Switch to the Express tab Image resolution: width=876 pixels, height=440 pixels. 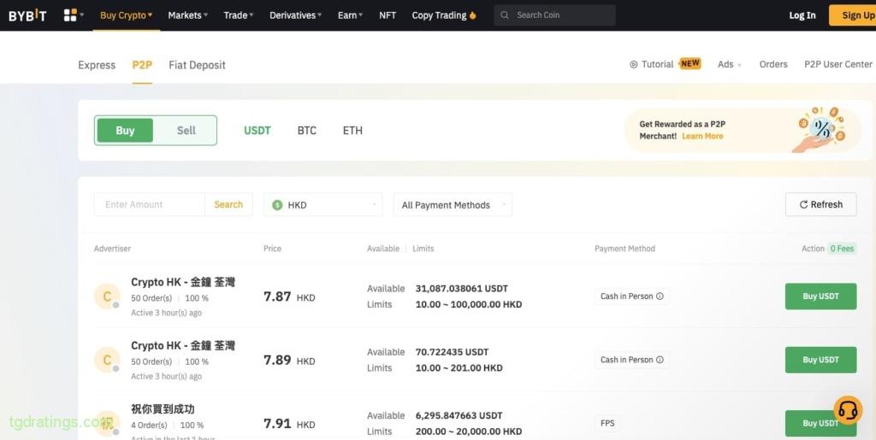click(97, 65)
